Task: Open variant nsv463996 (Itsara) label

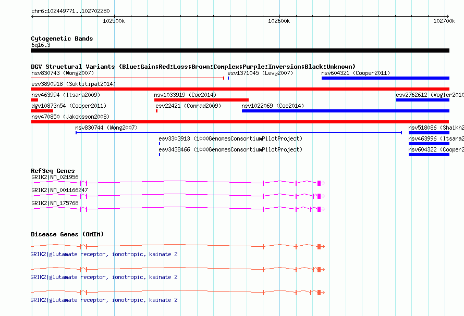Action: click(436, 138)
